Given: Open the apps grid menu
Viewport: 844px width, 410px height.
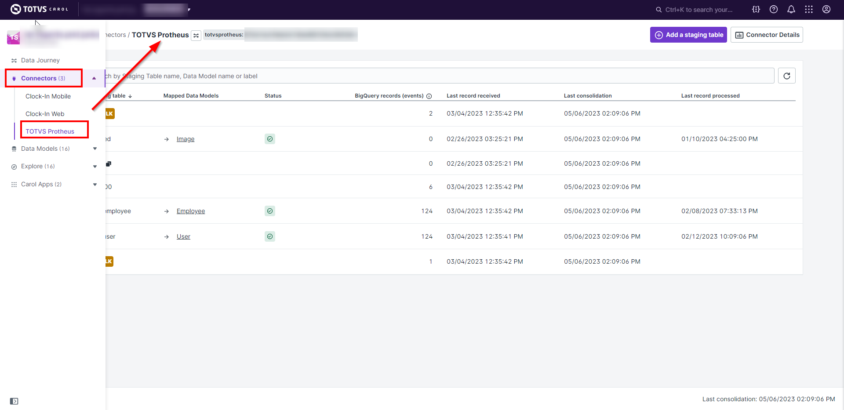Looking at the screenshot, I should tap(809, 9).
